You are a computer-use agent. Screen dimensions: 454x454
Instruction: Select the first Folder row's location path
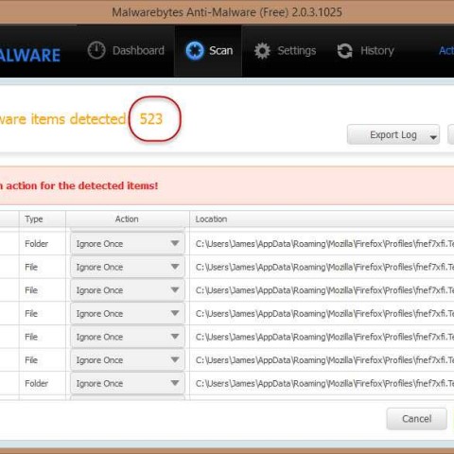(324, 244)
